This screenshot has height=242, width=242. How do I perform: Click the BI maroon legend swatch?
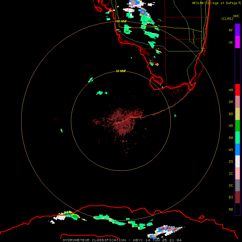pos(237,197)
